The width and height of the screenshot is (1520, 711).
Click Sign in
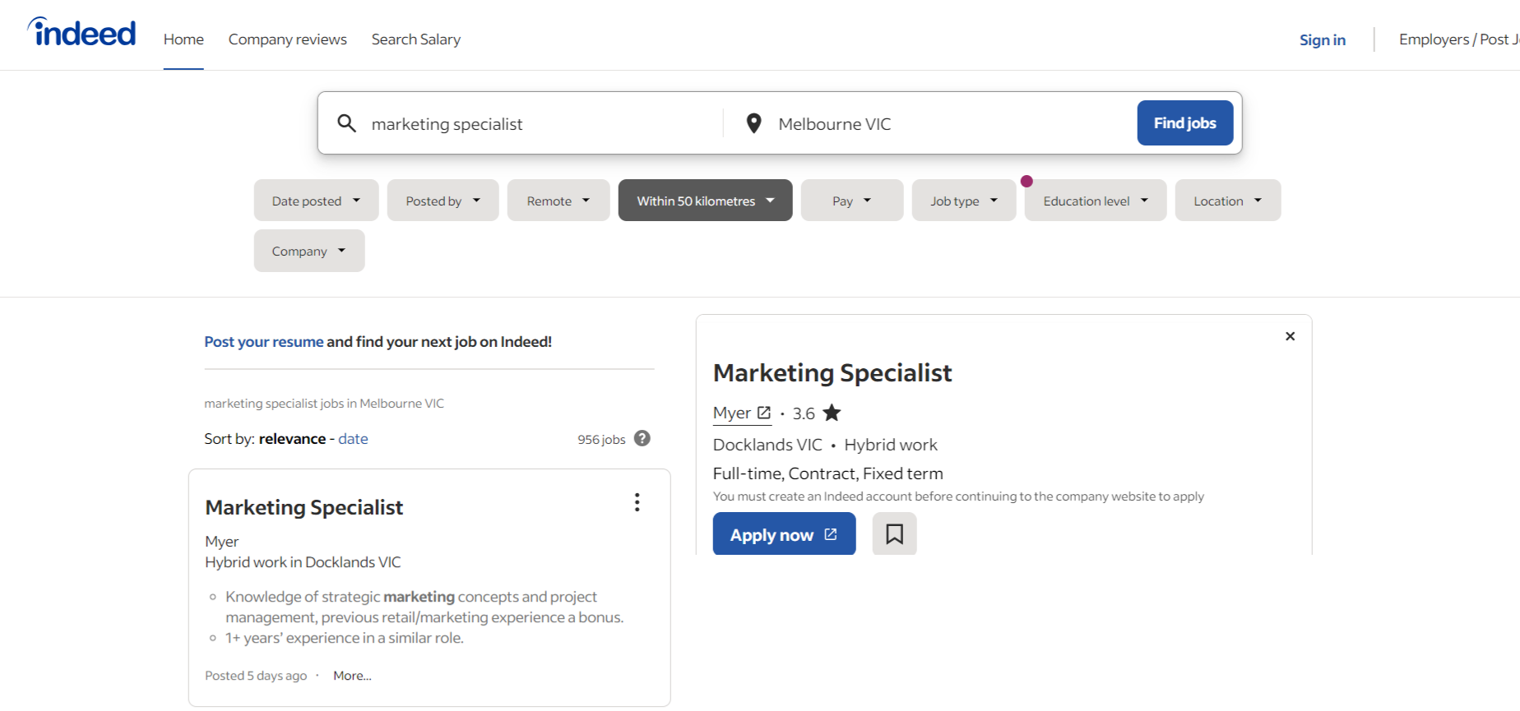click(1322, 39)
